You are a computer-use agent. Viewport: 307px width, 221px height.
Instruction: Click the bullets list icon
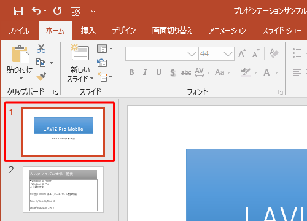click(297, 53)
